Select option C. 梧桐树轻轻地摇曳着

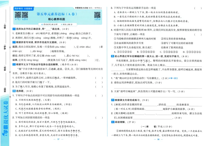[x=152, y=21]
